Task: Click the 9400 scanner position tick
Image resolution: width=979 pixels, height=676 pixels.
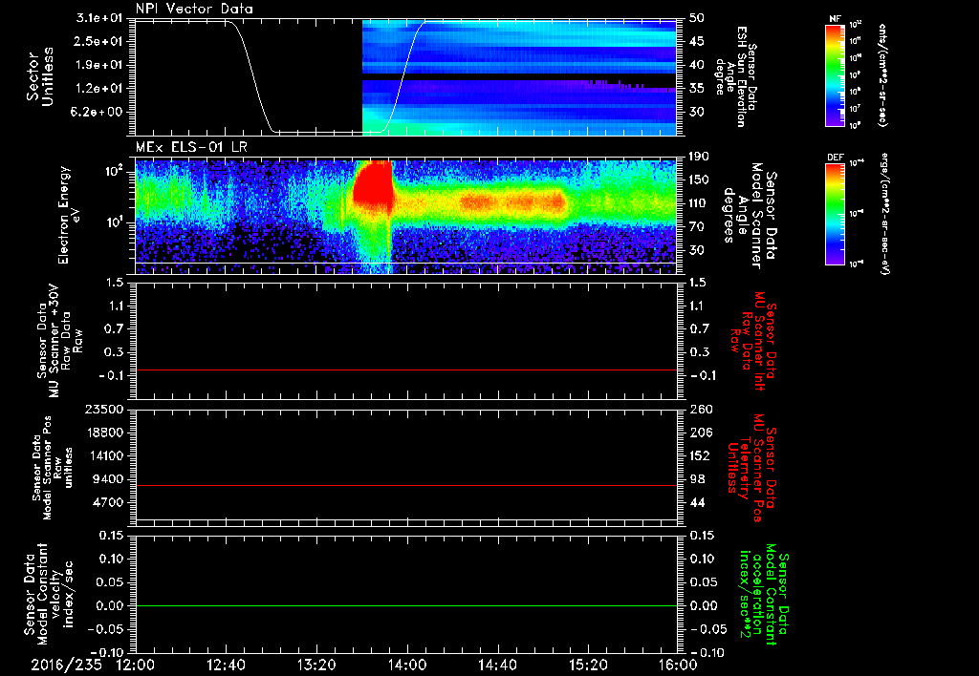Action: [x=107, y=479]
